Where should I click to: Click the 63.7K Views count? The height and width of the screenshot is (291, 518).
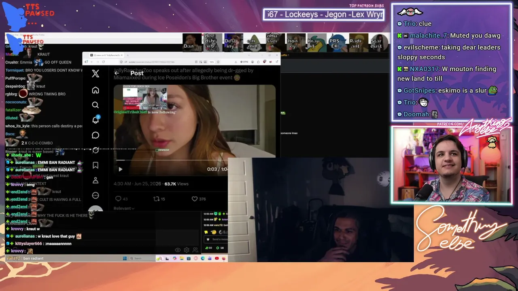tap(176, 184)
